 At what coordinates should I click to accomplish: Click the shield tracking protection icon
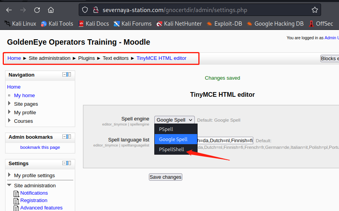tap(85, 10)
